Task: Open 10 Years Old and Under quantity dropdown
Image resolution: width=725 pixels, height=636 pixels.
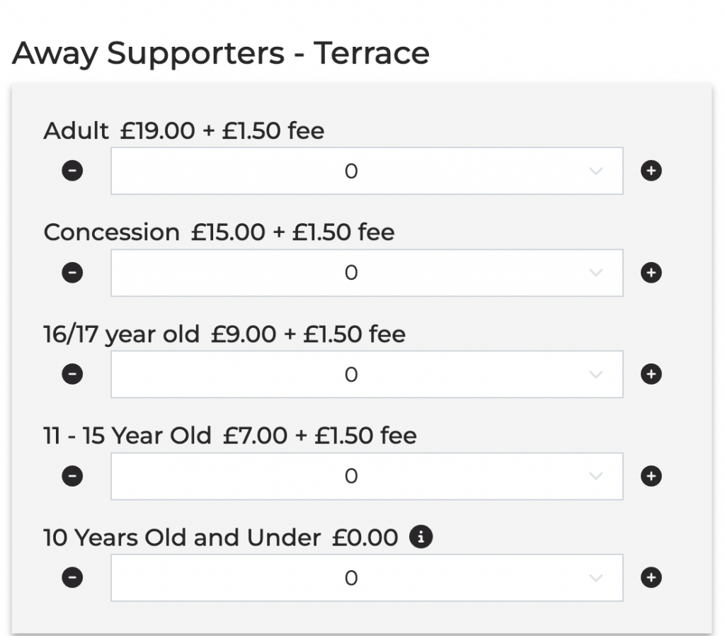Action: (367, 578)
